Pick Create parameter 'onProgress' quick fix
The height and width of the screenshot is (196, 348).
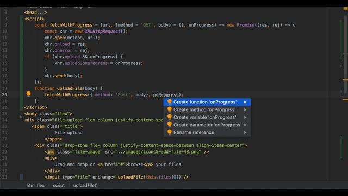click(x=207, y=125)
